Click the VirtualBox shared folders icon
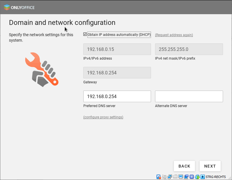Screen dimensions: 232x180 click(175, 177)
